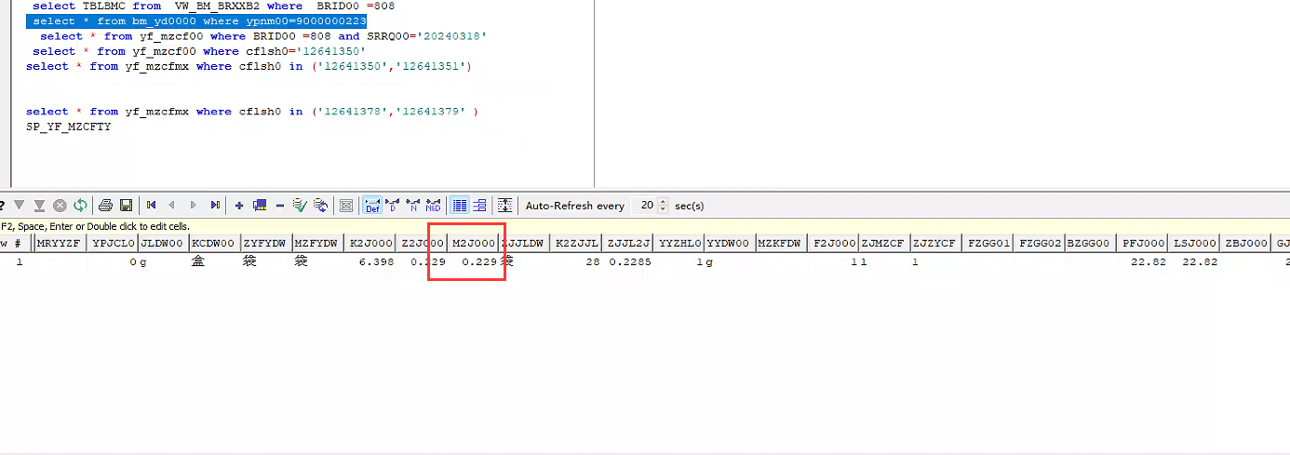Image resolution: width=1290 pixels, height=455 pixels.
Task: Select the 22.82 cell under PFJ000
Action: (1143, 262)
